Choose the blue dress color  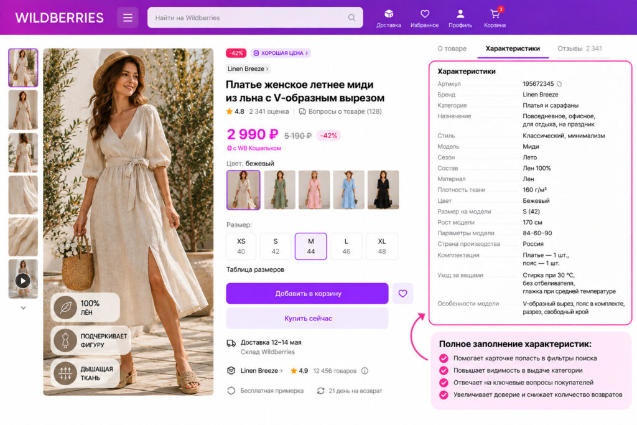[x=348, y=190]
